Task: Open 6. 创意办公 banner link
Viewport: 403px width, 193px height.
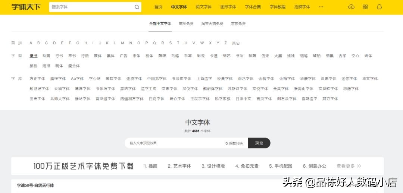Action: tap(314, 166)
